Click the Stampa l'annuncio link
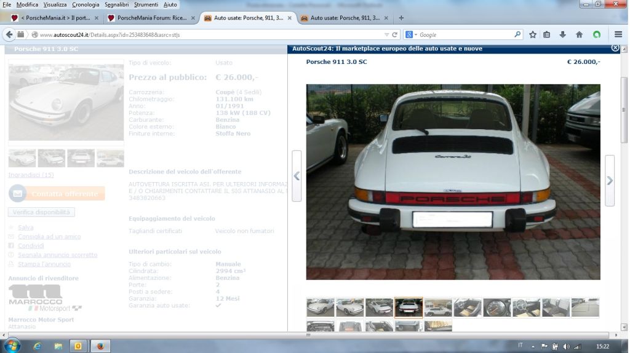Screen dimensions: 630x353 pos(44,264)
